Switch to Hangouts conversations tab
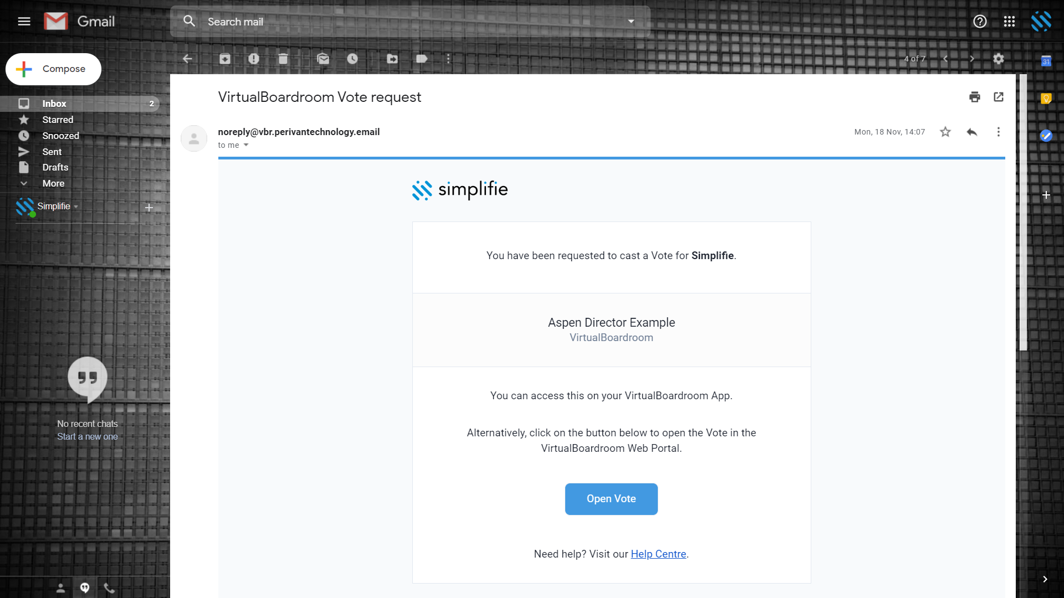 pyautogui.click(x=85, y=587)
